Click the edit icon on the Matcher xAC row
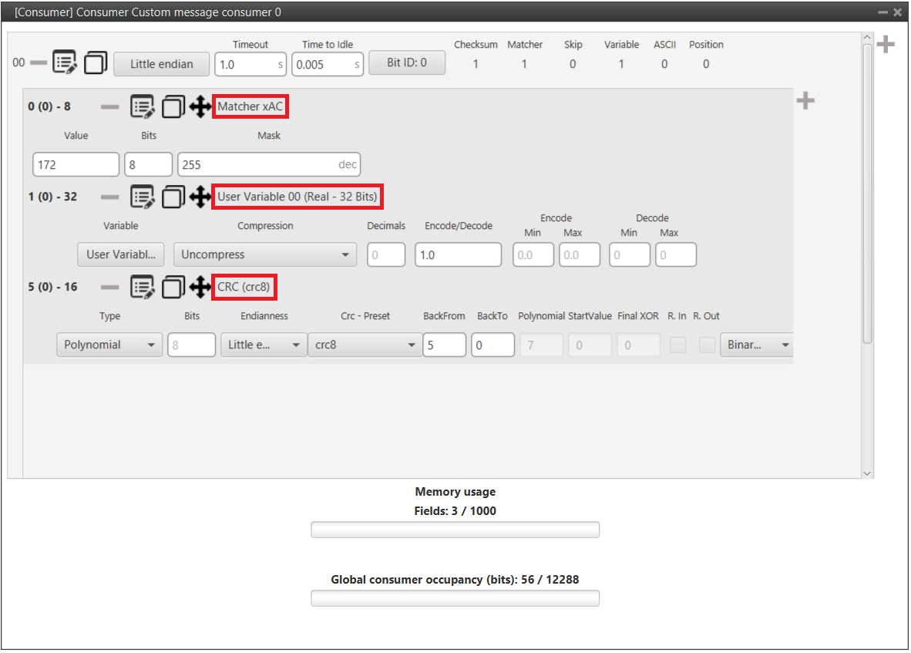911x653 pixels. coord(142,107)
